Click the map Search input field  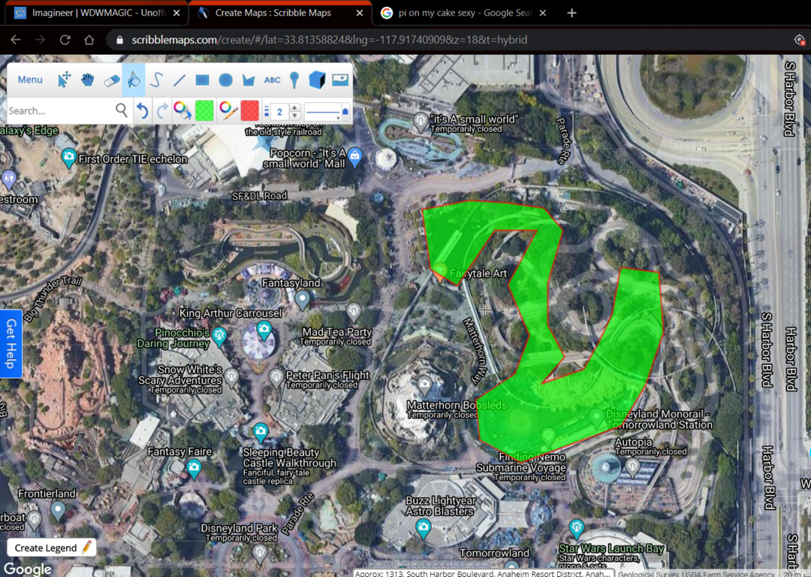click(x=59, y=111)
